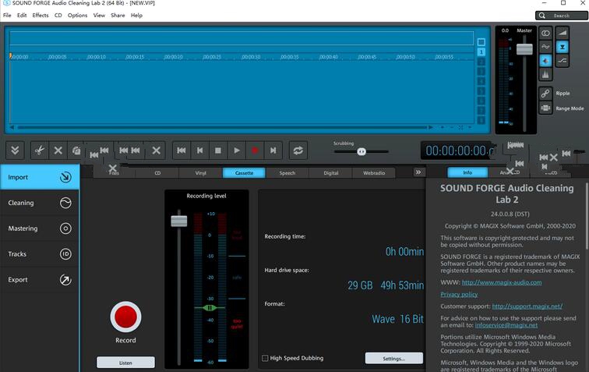Toggle the Range Mode button

[545, 108]
